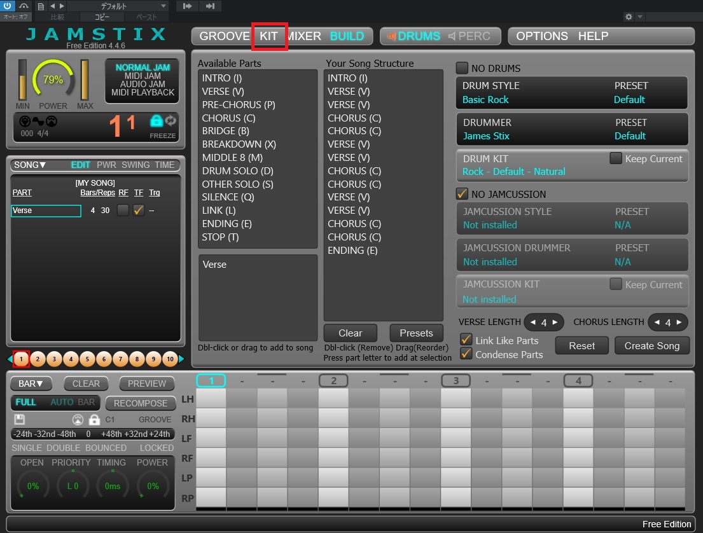Image resolution: width=703 pixels, height=533 pixels.
Task: Click the cyan FREEZE padlock icon
Action: point(156,121)
